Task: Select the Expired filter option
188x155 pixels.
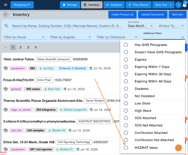Action: [x=153, y=60]
